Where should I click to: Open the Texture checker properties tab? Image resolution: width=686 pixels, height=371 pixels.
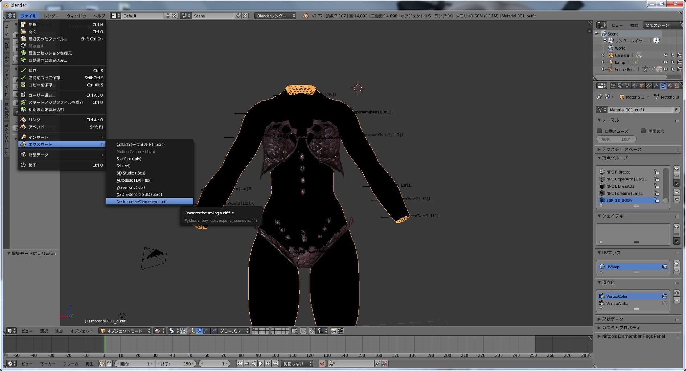click(677, 86)
